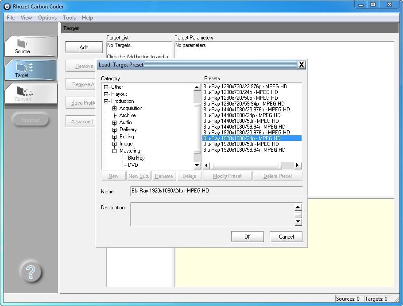
Task: Click the Add target button
Action: point(84,47)
